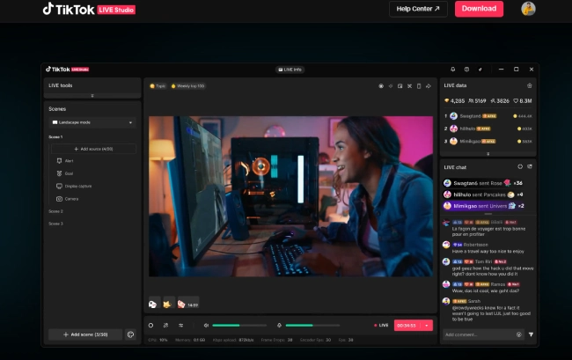The width and height of the screenshot is (572, 360).
Task: Click the Download button
Action: tap(479, 9)
